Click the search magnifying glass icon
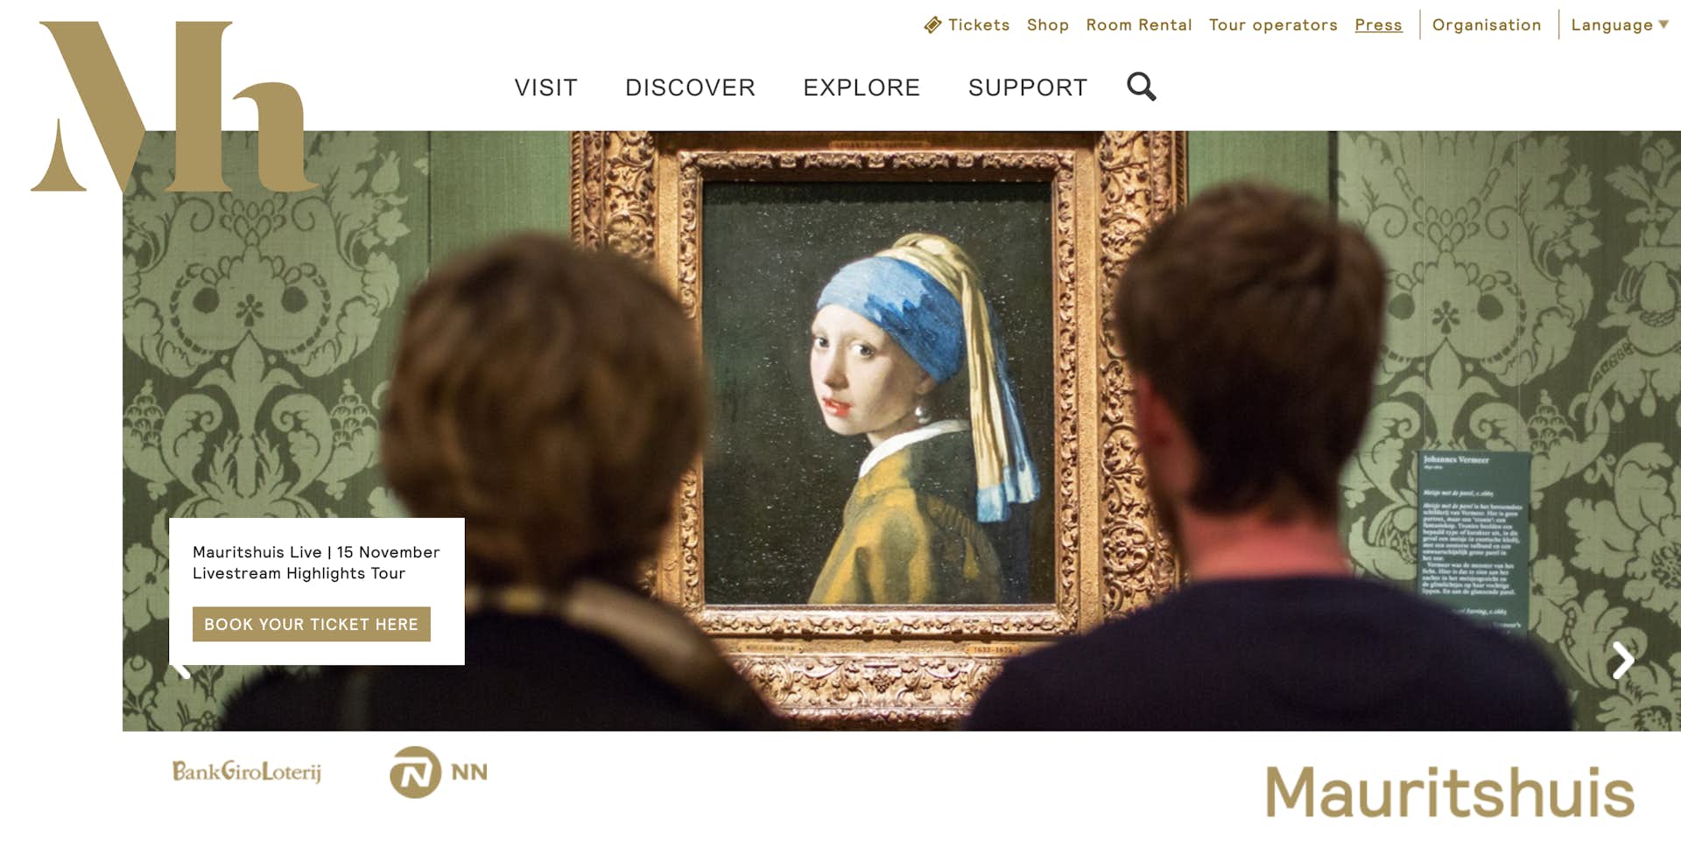 [x=1142, y=87]
